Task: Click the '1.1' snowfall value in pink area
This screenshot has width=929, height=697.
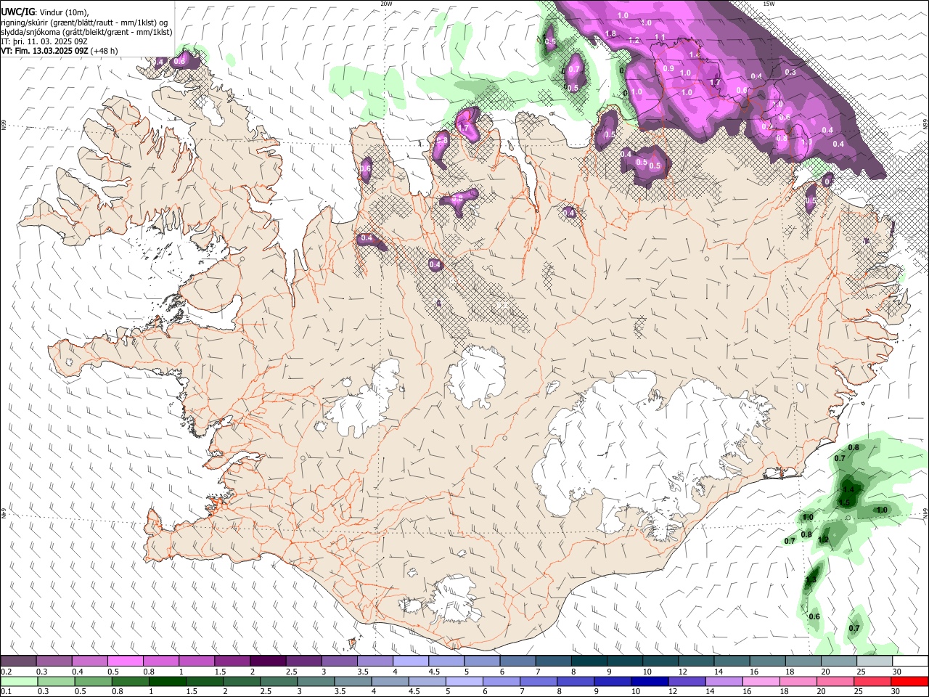Action: click(x=660, y=37)
